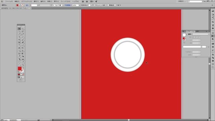Select the Blend tool
Image resolution: width=215 pixels, height=121 pixels.
tap(23, 56)
